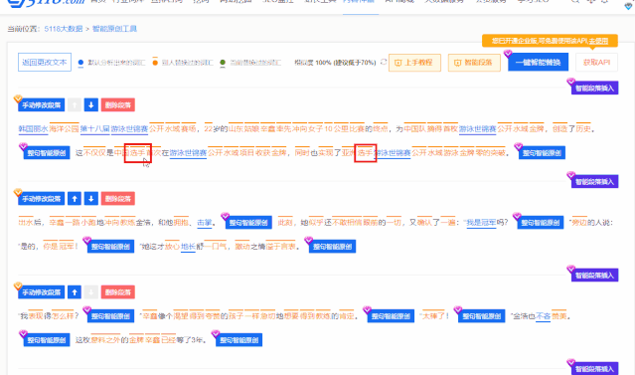
Task: Move the third paragraph up with its arrow
Action: pyautogui.click(x=75, y=292)
